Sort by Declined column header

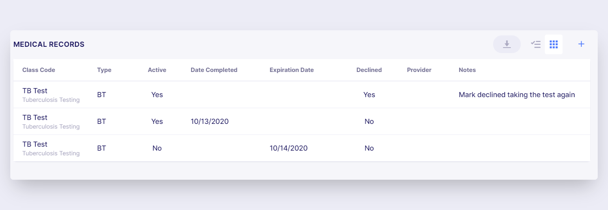369,70
